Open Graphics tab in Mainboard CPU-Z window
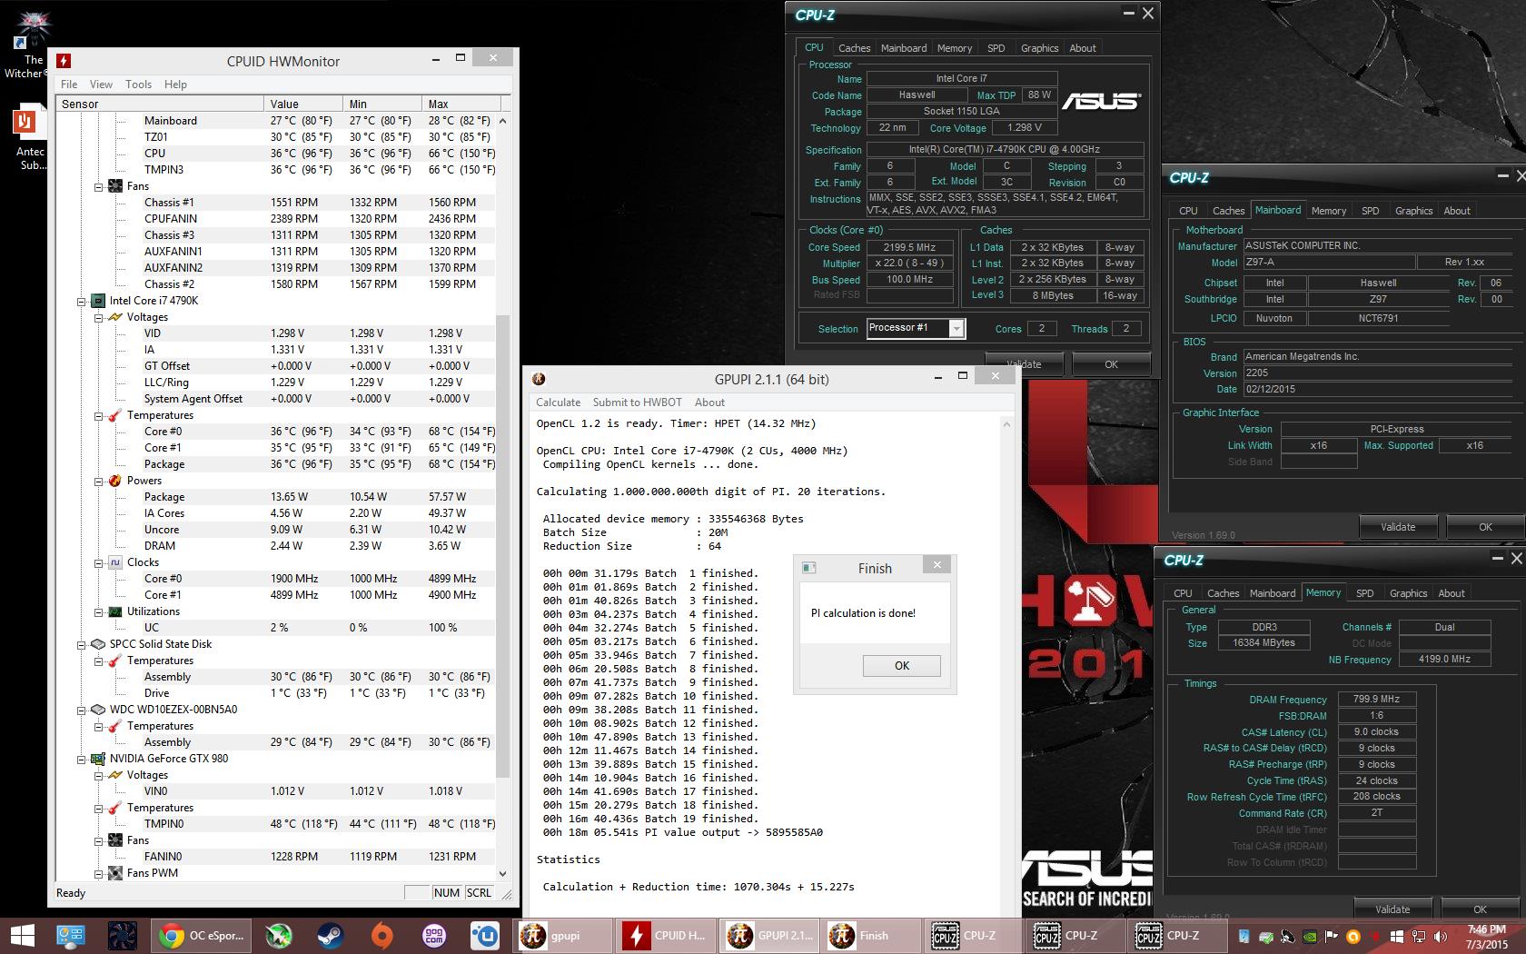Viewport: 1526px width, 954px height. 1413,211
